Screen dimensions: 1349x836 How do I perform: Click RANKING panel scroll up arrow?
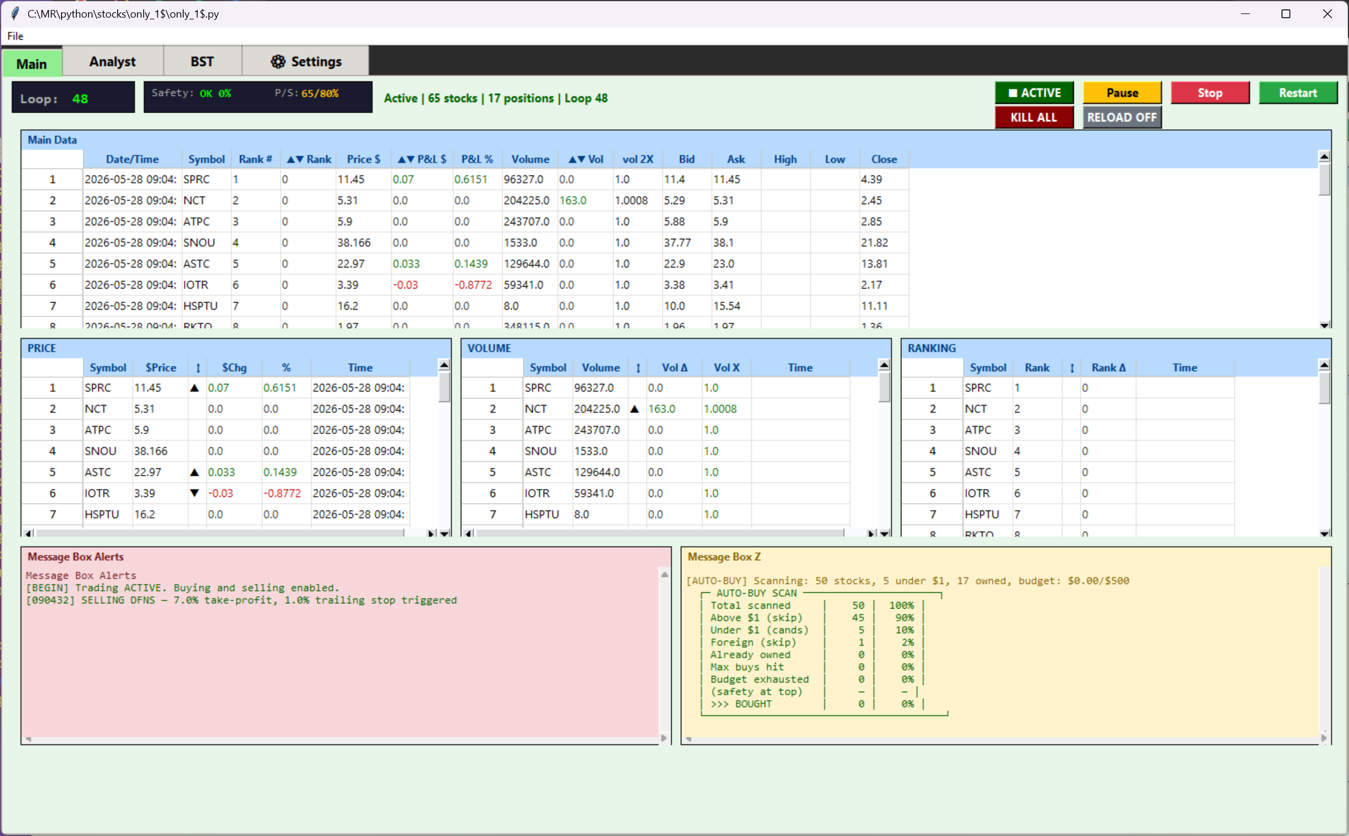(1324, 365)
